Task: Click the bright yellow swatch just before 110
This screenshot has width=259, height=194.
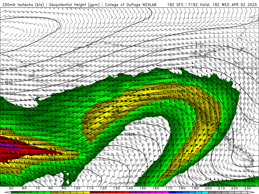Action: [x=87, y=192]
